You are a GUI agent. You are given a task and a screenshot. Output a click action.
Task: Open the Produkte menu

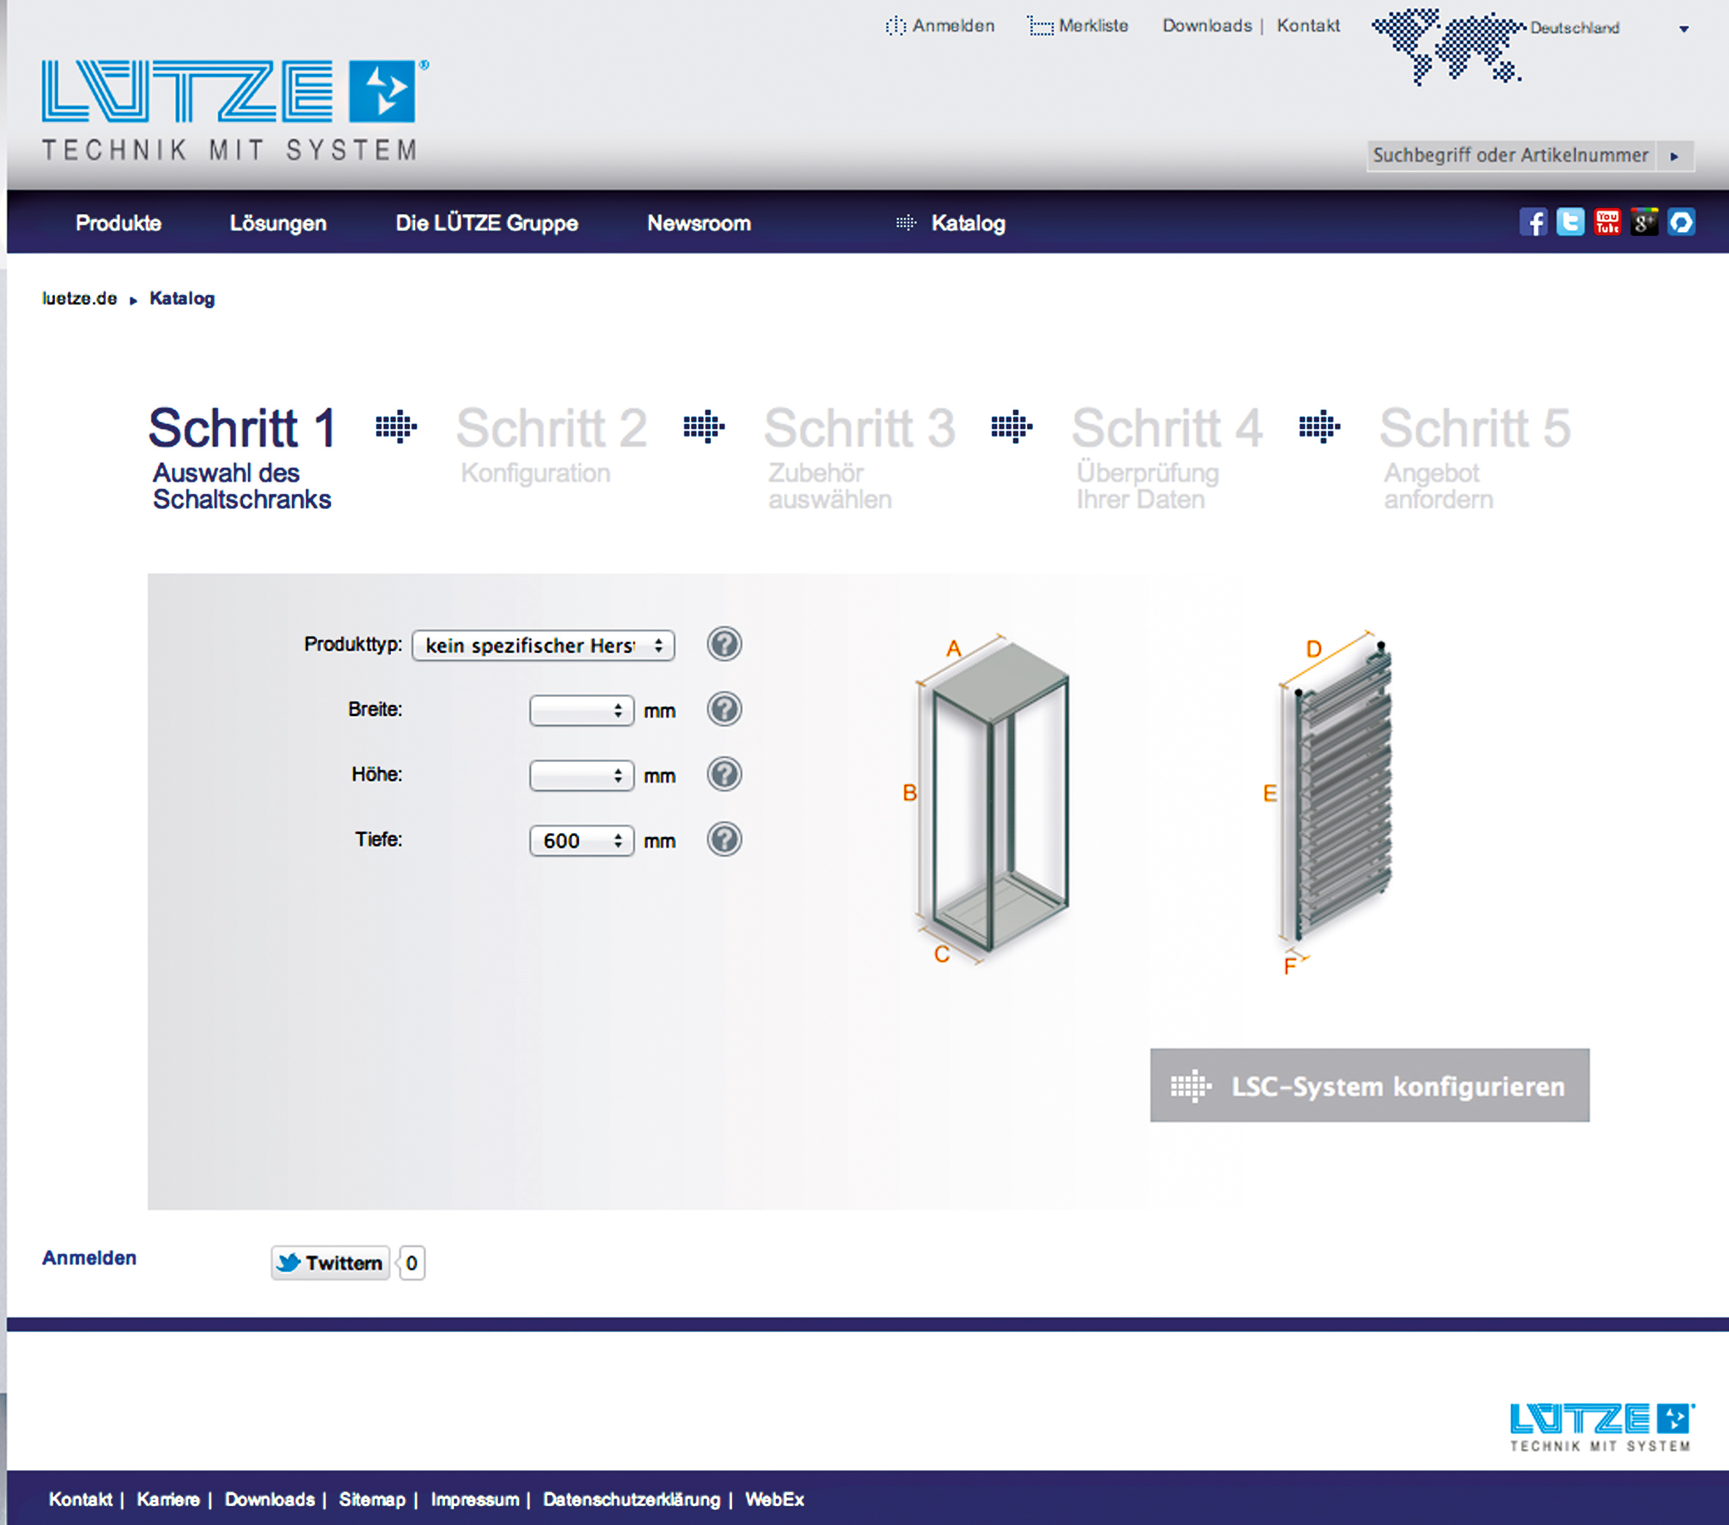click(x=119, y=223)
